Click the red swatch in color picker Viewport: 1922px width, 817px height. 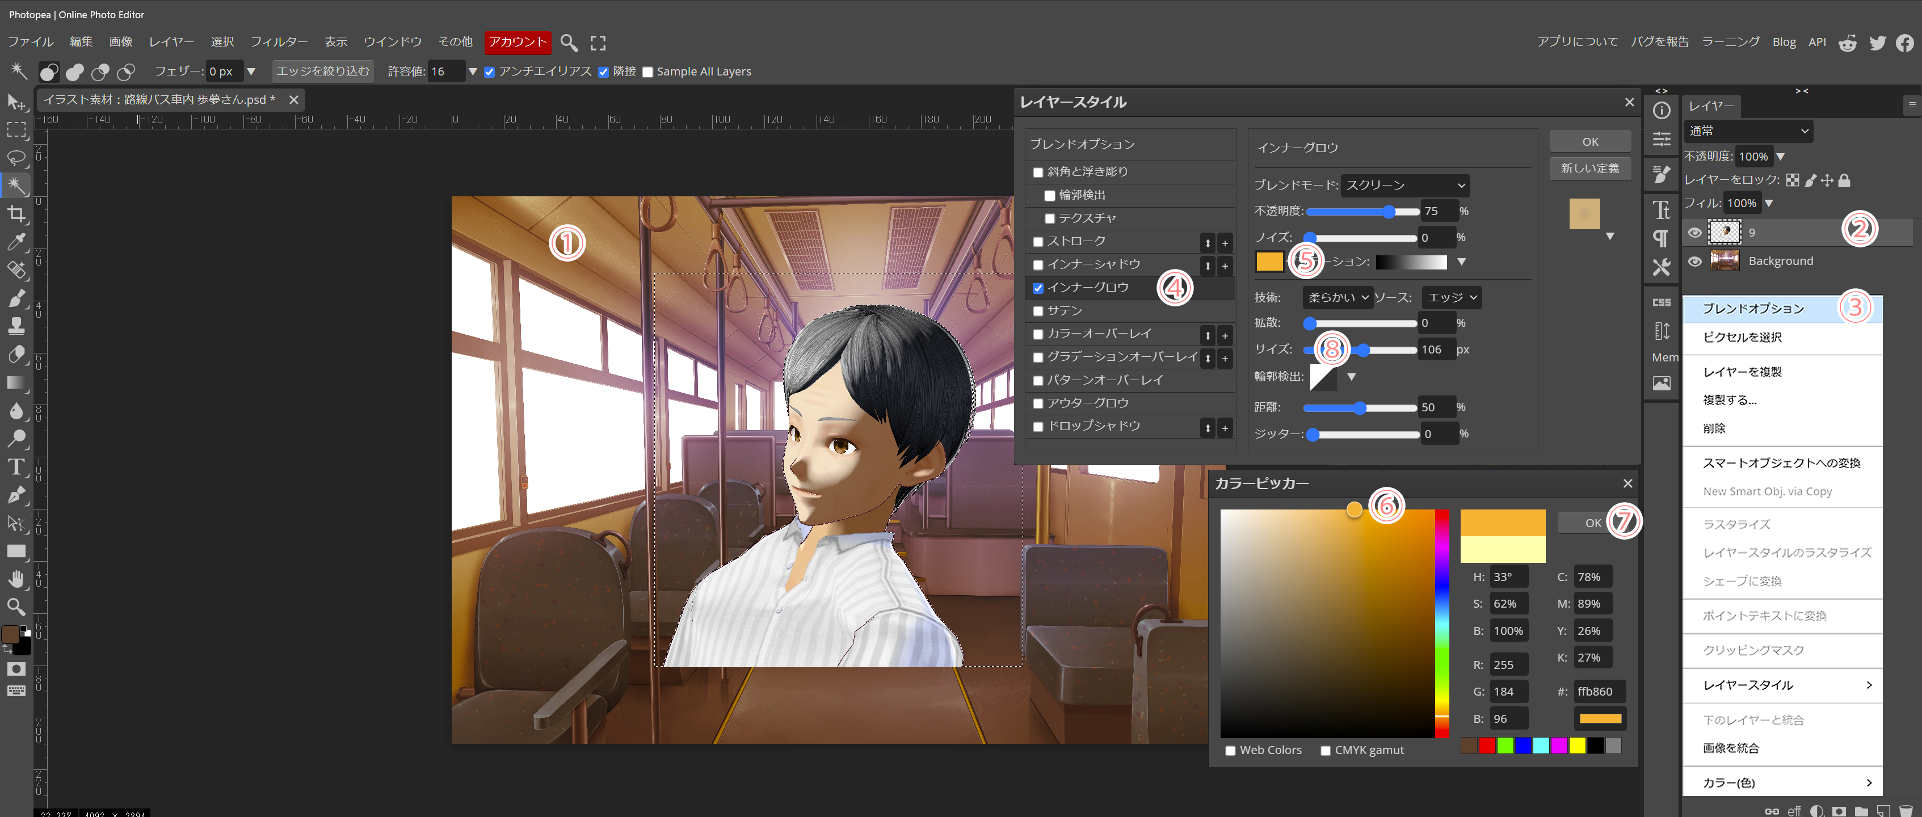tap(1486, 746)
